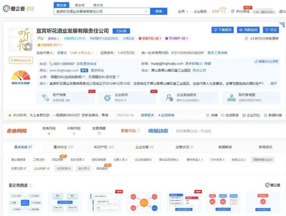Click the 店铺 shop icon

coord(207,115)
